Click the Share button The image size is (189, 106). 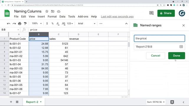coord(166,13)
